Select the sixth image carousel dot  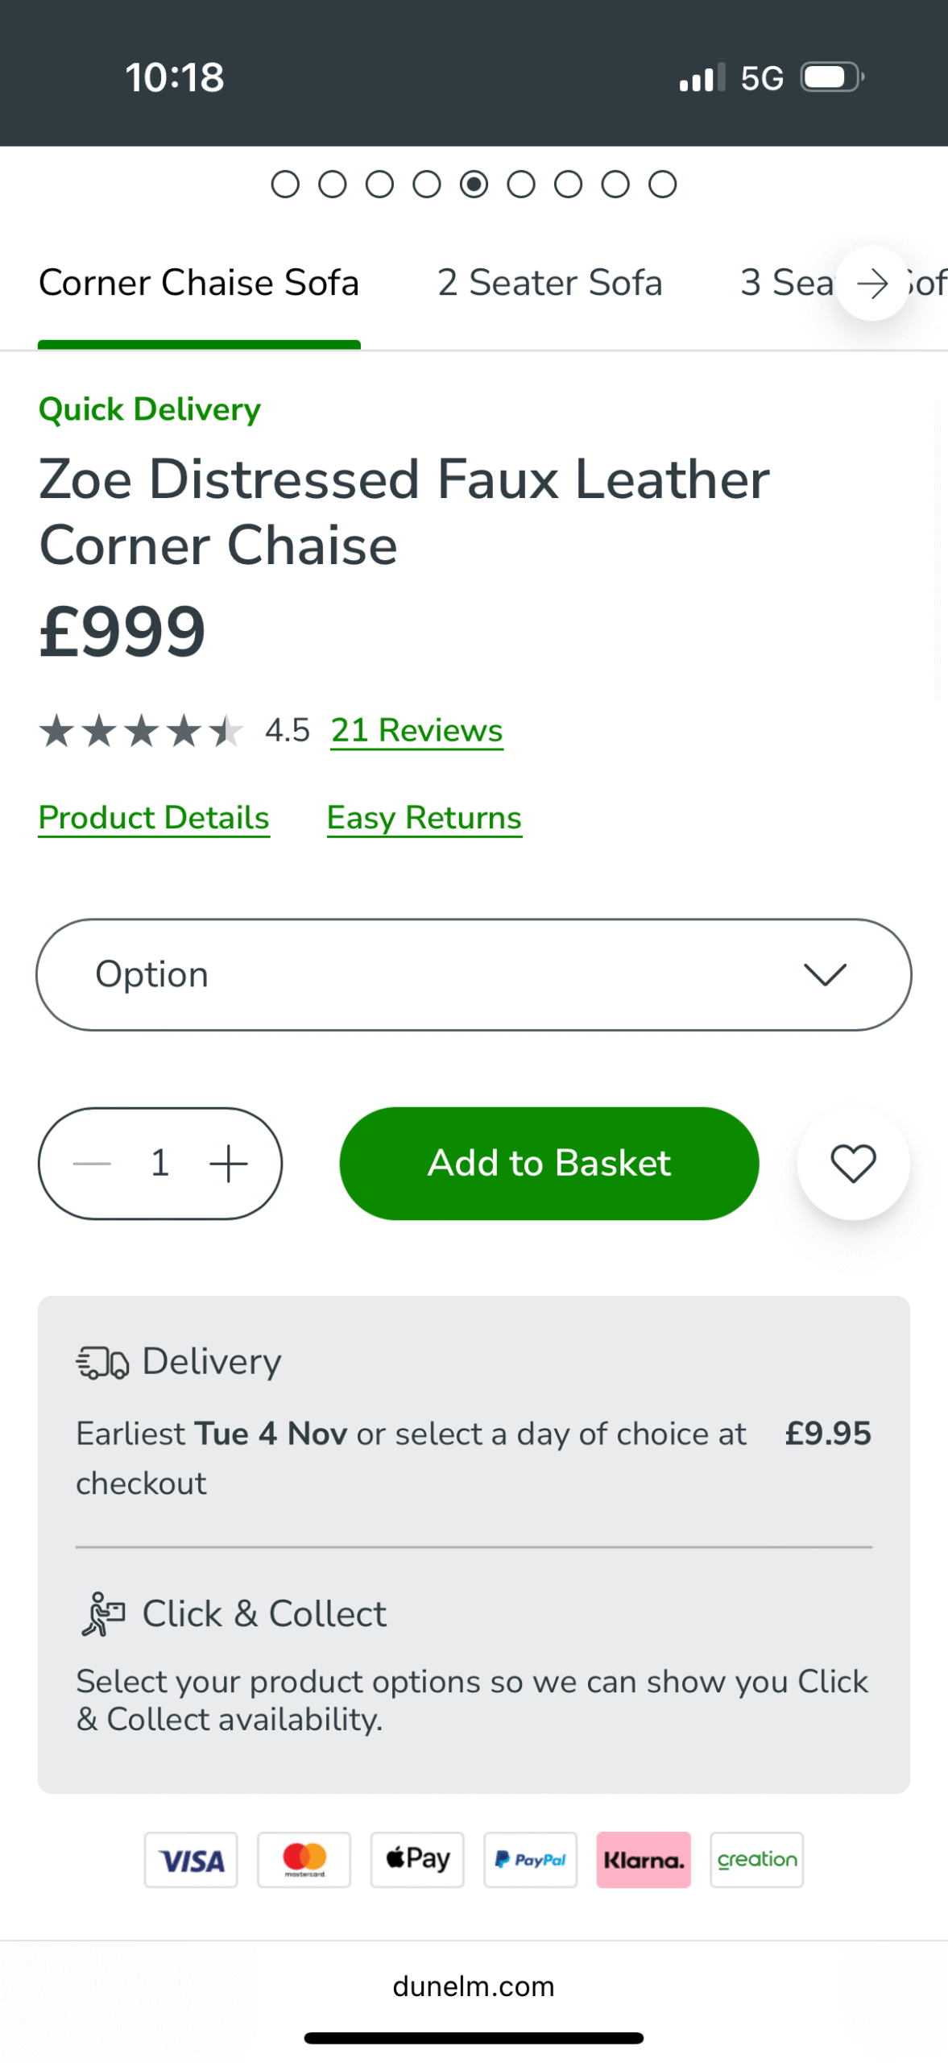pyautogui.click(x=520, y=185)
